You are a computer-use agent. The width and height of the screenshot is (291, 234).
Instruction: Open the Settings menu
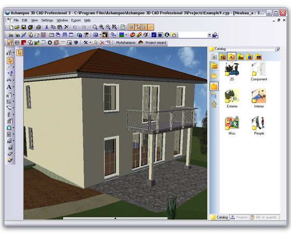47,20
